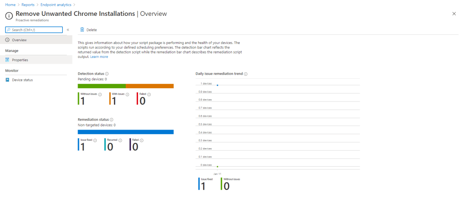Click the orange detection bar segment
The height and width of the screenshot is (197, 464).
[149, 86]
